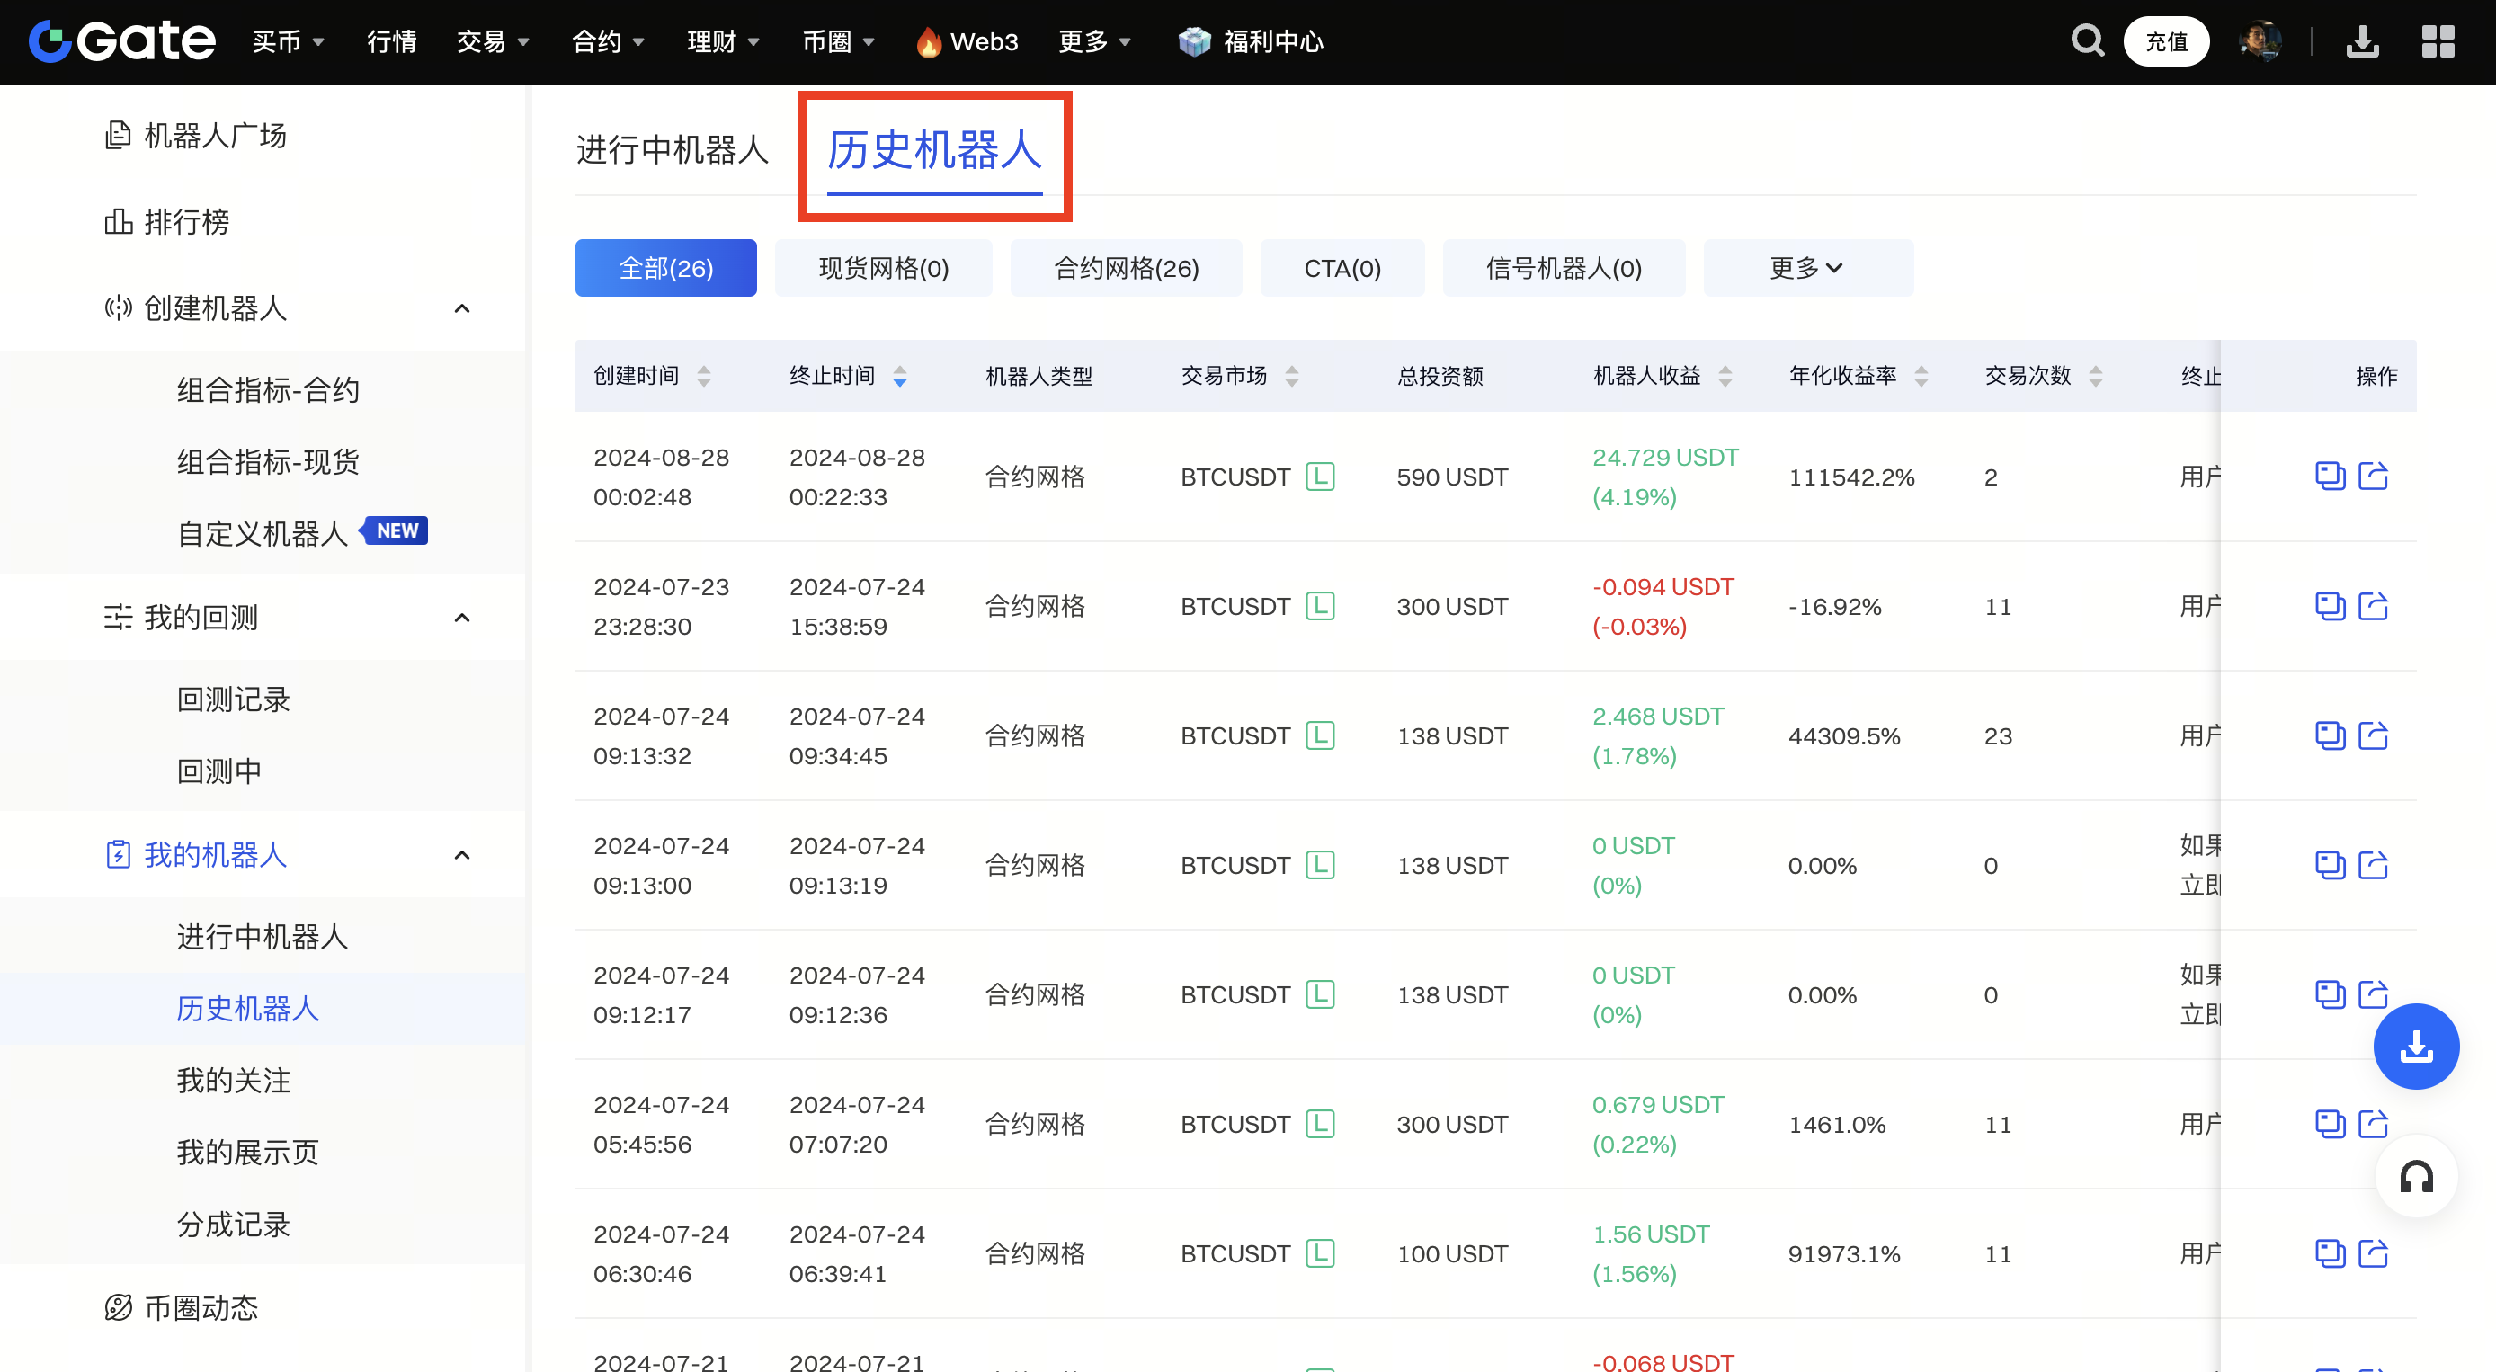Open 机器人广场 in sidebar
The width and height of the screenshot is (2496, 1372).
coord(214,136)
